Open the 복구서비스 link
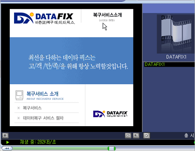 32,108
